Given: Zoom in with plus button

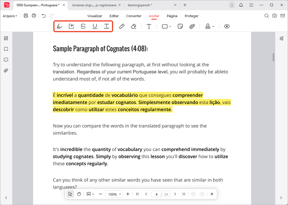Looking at the screenshot, I should coord(128,194).
